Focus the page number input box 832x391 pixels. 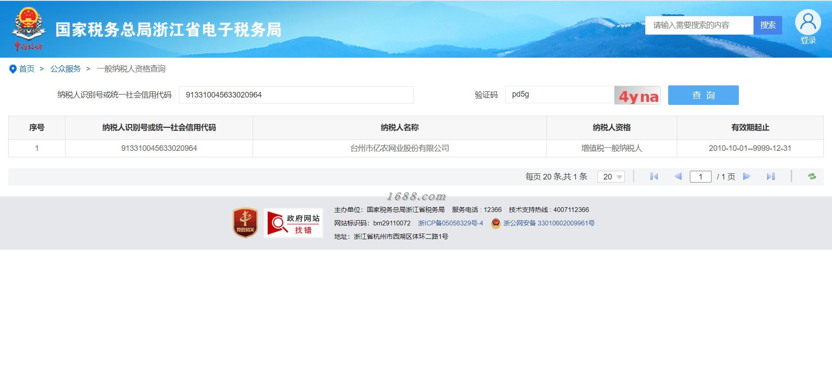(x=700, y=176)
